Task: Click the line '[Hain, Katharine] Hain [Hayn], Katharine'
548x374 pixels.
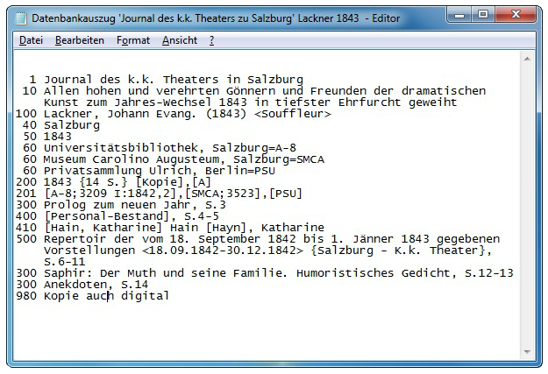Action: pos(184,228)
